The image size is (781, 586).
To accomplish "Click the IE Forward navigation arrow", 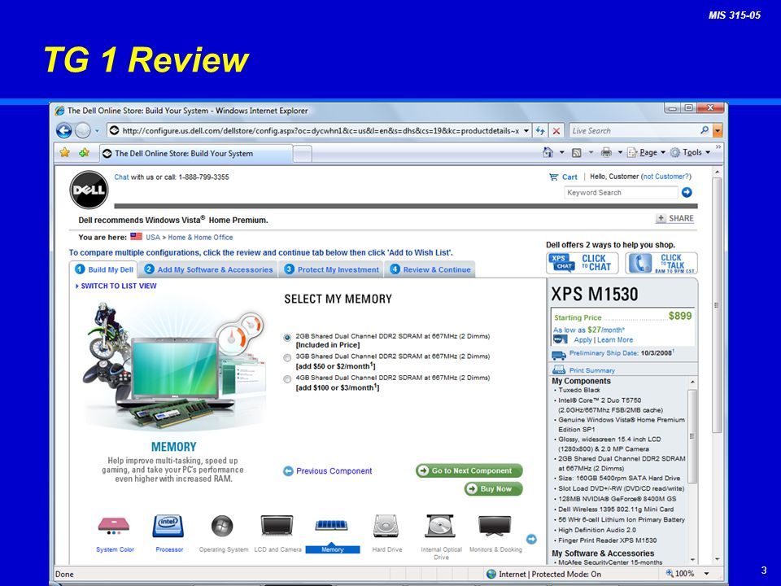I will (83, 130).
